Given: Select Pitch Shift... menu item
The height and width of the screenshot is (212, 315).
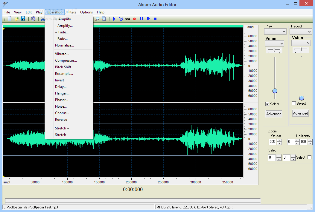Looking at the screenshot, I should point(69,67).
